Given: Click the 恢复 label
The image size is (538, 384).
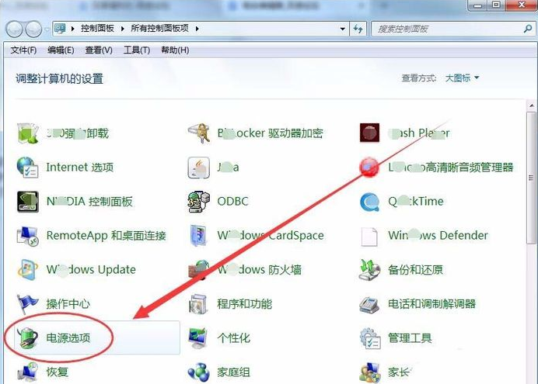Looking at the screenshot, I should (58, 372).
